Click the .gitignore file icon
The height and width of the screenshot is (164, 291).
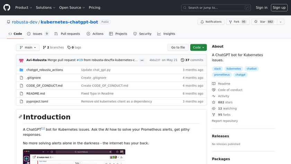coord(21,78)
